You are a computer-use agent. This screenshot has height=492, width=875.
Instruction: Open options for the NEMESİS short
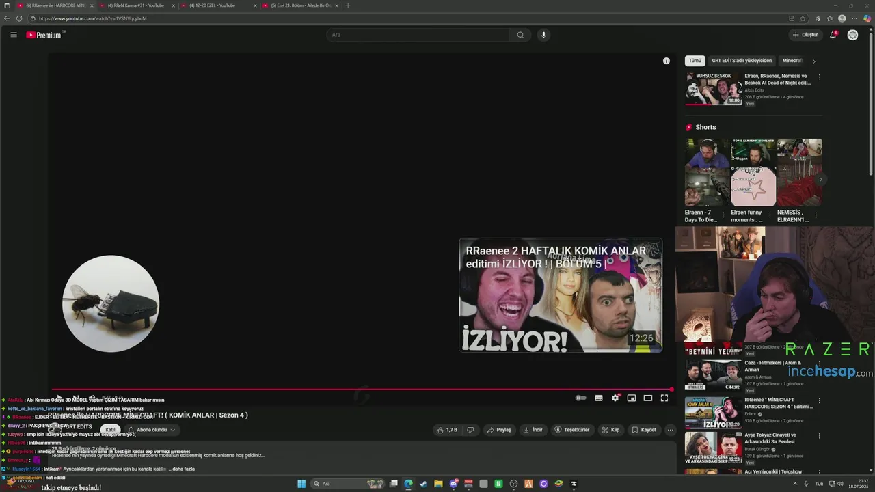tap(816, 215)
